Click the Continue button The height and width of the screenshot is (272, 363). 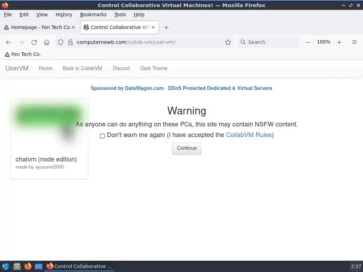[x=187, y=148]
